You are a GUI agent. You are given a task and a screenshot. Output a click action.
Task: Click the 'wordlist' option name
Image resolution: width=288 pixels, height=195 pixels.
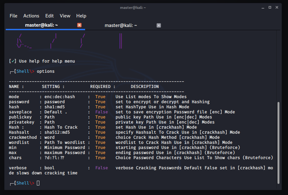coord(19,142)
